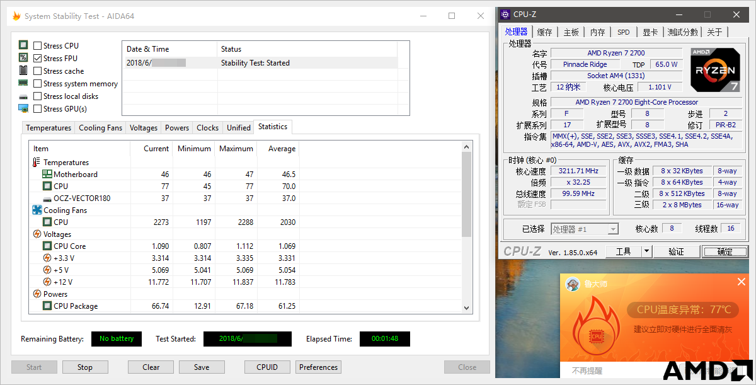
Task: Open the 测試分數 tab in CPU-Z
Action: tap(683, 32)
